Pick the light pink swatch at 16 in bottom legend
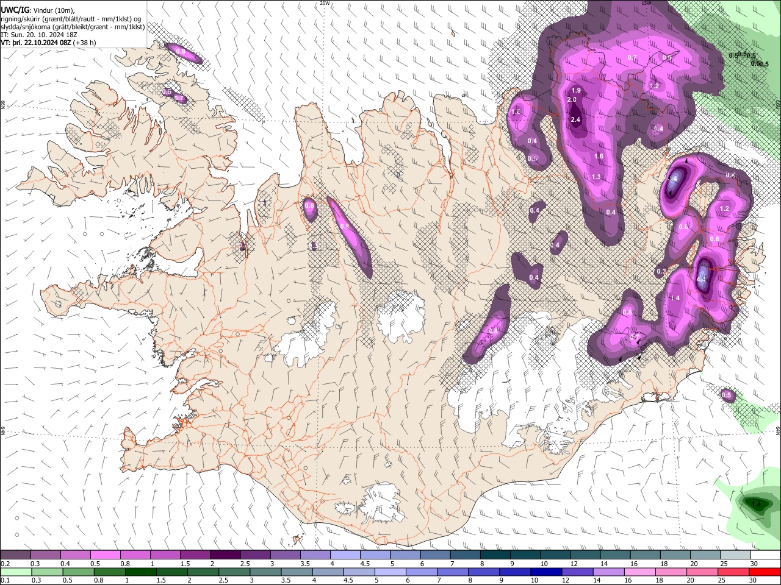The width and height of the screenshot is (781, 585). point(640,572)
